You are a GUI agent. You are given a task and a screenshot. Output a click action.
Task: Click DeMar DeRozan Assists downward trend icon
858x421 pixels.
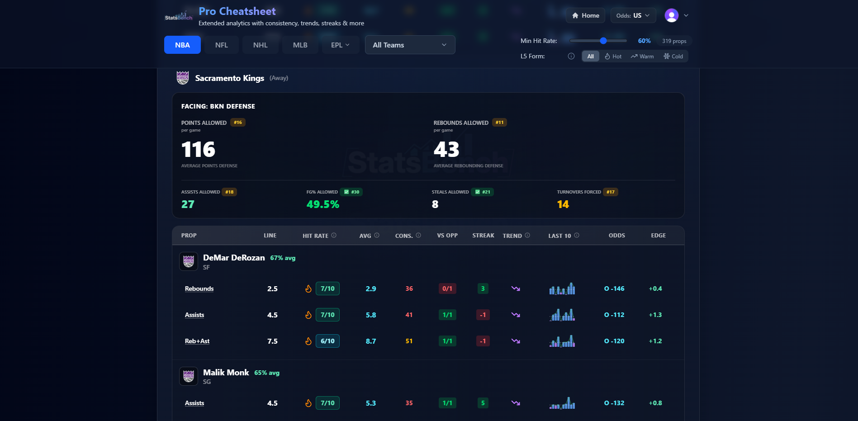click(x=516, y=315)
